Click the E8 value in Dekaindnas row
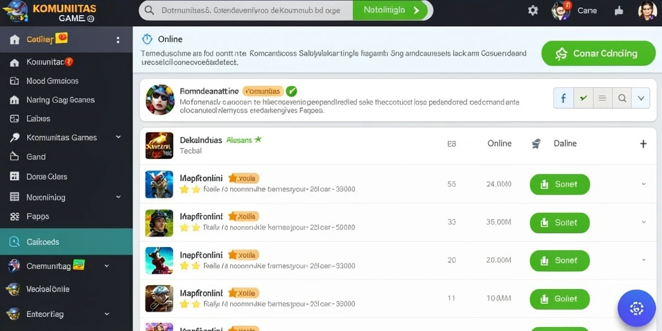This screenshot has width=662, height=331. pyautogui.click(x=451, y=144)
